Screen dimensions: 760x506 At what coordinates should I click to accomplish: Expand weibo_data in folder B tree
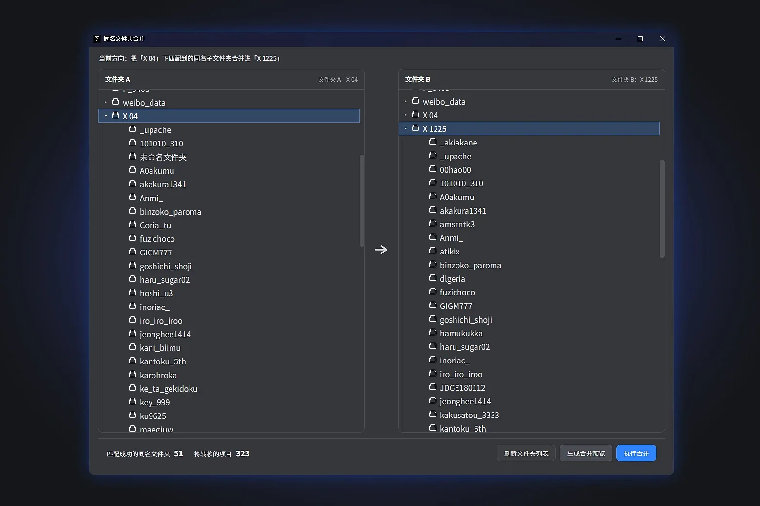[406, 101]
